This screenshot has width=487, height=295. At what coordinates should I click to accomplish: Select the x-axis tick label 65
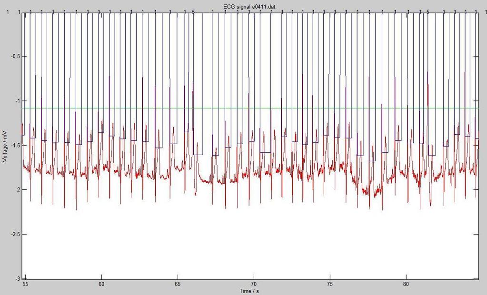coord(178,284)
